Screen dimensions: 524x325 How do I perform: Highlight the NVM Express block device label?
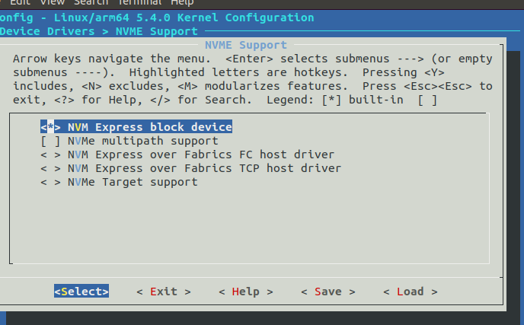(x=149, y=127)
